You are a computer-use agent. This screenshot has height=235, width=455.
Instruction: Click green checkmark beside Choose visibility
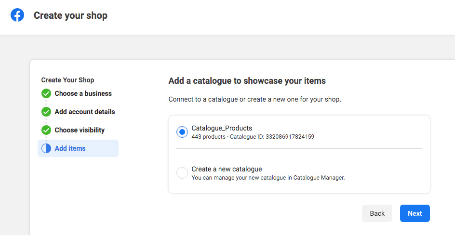(x=46, y=130)
